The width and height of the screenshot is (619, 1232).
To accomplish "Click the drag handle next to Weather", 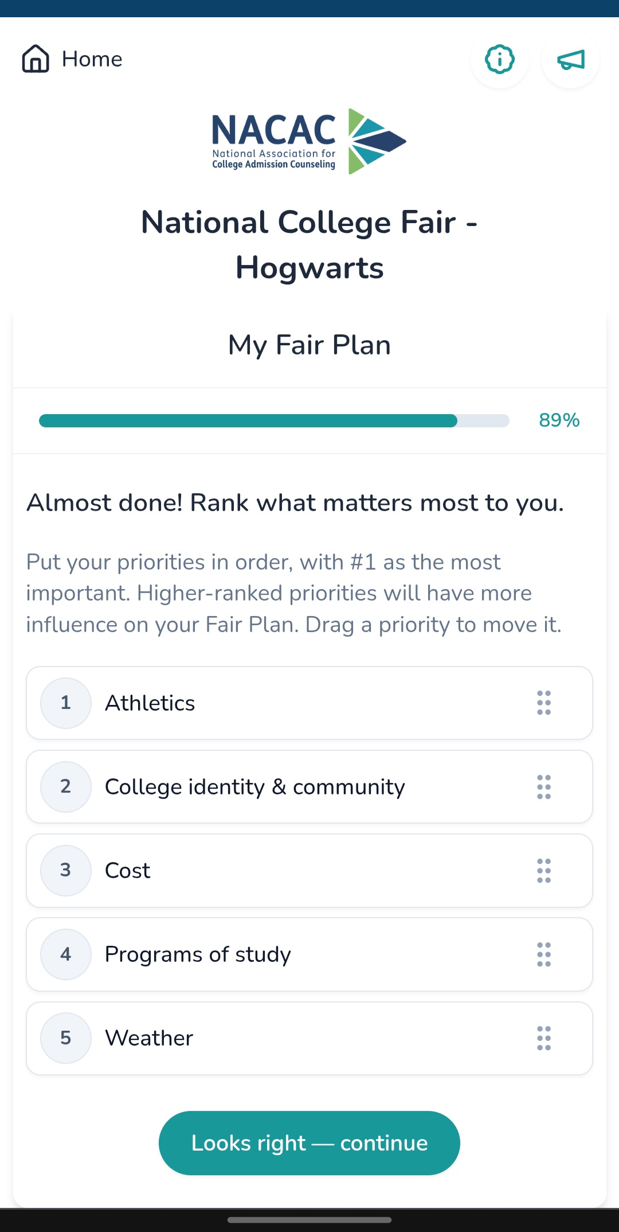I will tap(544, 1038).
